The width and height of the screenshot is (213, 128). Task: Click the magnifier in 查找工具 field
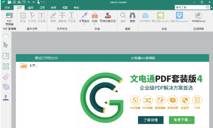[x=207, y=7]
